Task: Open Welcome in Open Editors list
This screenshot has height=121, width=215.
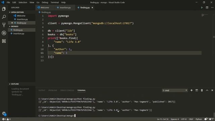Action: (21, 16)
